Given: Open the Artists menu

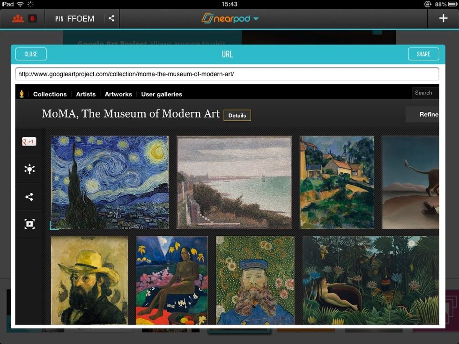Looking at the screenshot, I should pyautogui.click(x=86, y=94).
